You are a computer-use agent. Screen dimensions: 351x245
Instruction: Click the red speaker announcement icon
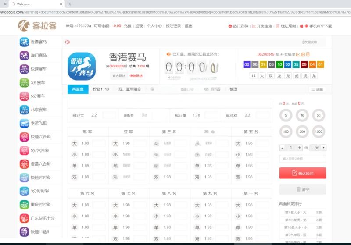click(x=68, y=42)
